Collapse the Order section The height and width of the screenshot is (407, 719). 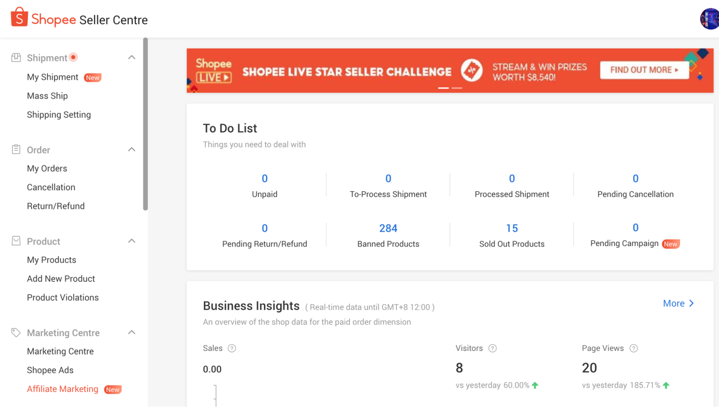tap(132, 149)
